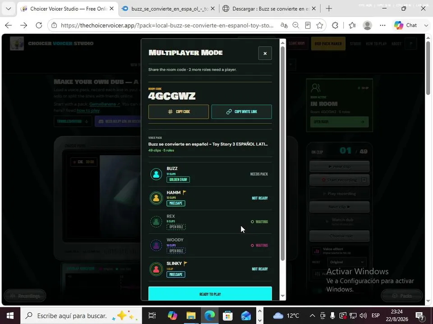Click the dialog scrollbar up arrow
The height and width of the screenshot is (324, 433).
pyautogui.click(x=282, y=42)
